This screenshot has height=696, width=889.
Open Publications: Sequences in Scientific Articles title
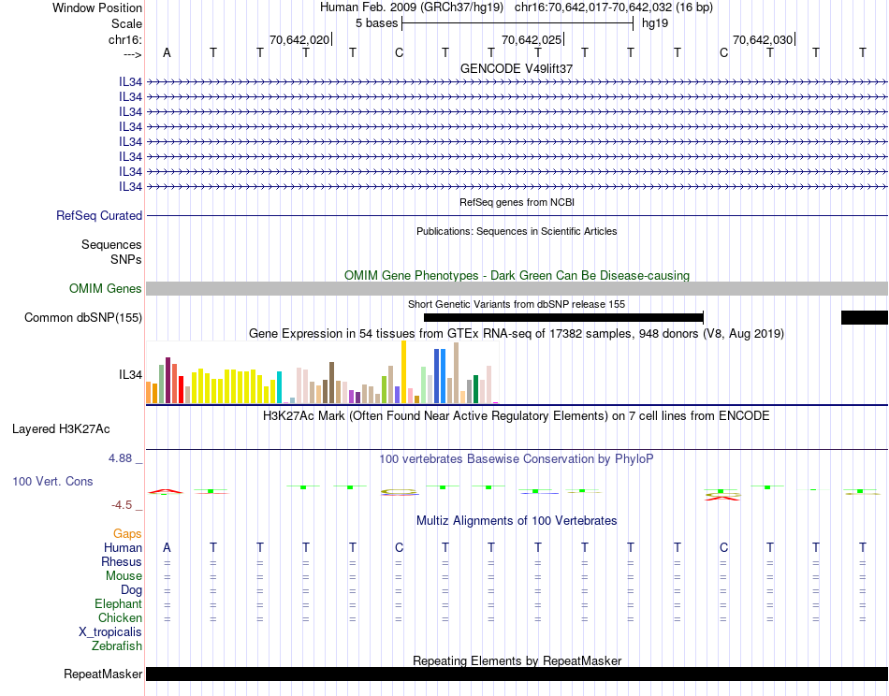517,231
